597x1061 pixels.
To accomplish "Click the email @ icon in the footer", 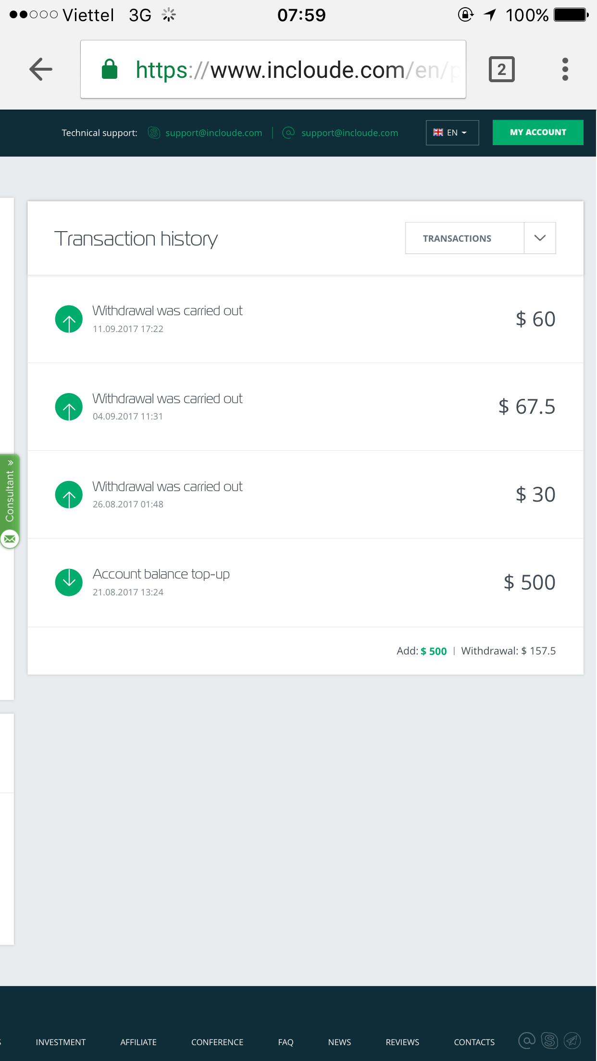I will tap(527, 1041).
